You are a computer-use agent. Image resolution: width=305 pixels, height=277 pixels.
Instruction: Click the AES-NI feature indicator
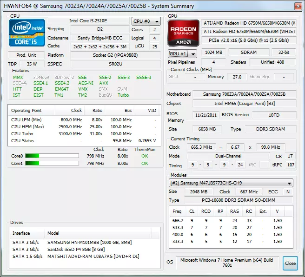(86, 83)
